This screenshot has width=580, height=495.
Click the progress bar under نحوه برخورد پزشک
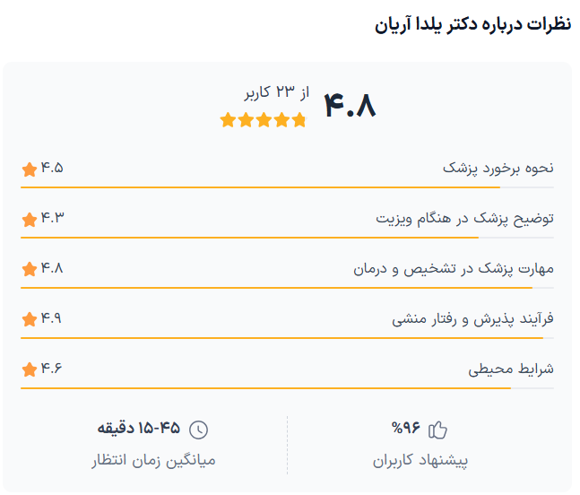(287, 187)
